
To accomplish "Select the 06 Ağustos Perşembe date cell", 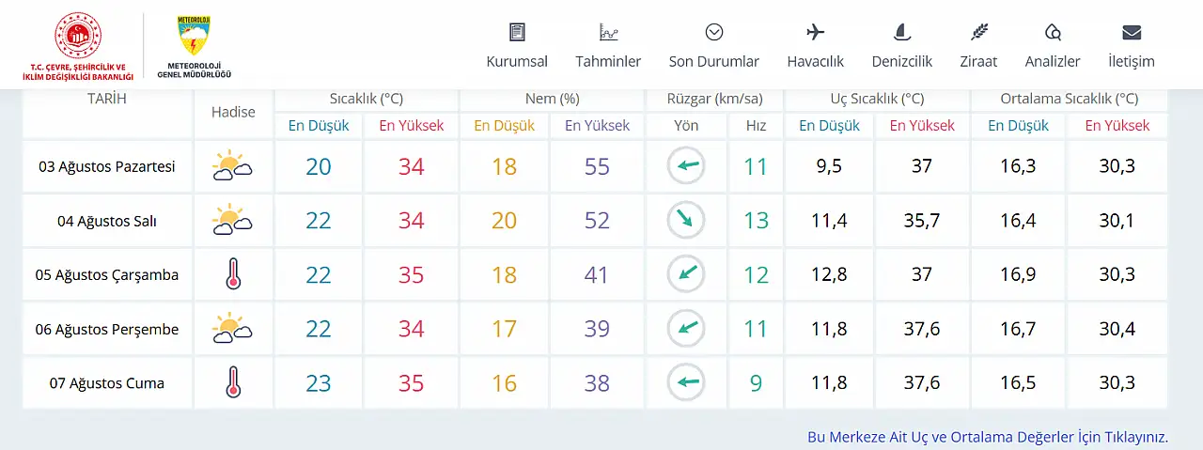I will pos(107,329).
